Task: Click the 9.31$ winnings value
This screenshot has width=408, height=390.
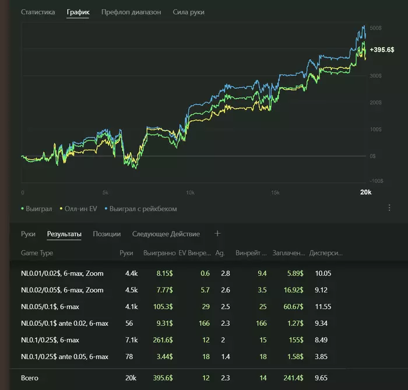Action: click(165, 324)
